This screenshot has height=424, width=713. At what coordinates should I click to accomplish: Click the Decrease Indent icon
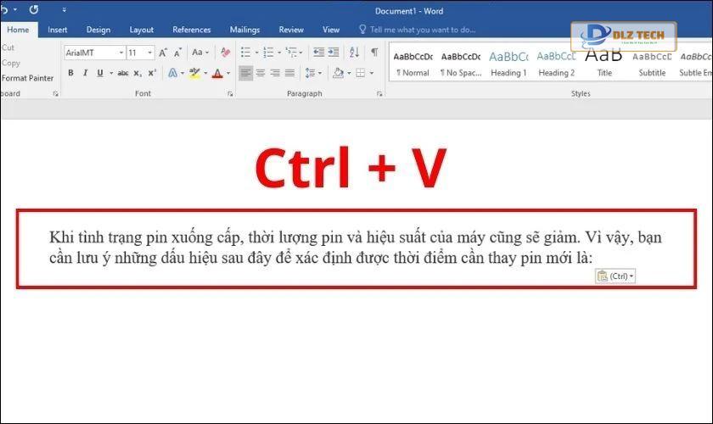click(x=319, y=53)
